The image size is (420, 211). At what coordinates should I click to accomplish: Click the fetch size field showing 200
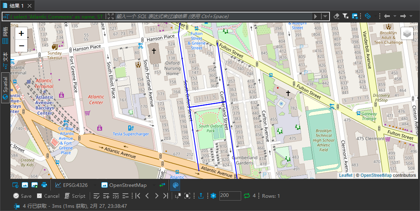tap(230, 196)
